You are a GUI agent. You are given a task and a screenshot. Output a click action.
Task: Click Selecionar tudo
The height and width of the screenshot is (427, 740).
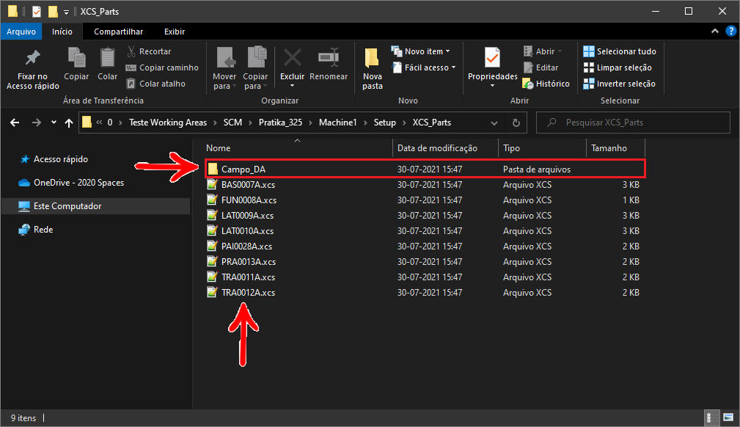pyautogui.click(x=620, y=51)
